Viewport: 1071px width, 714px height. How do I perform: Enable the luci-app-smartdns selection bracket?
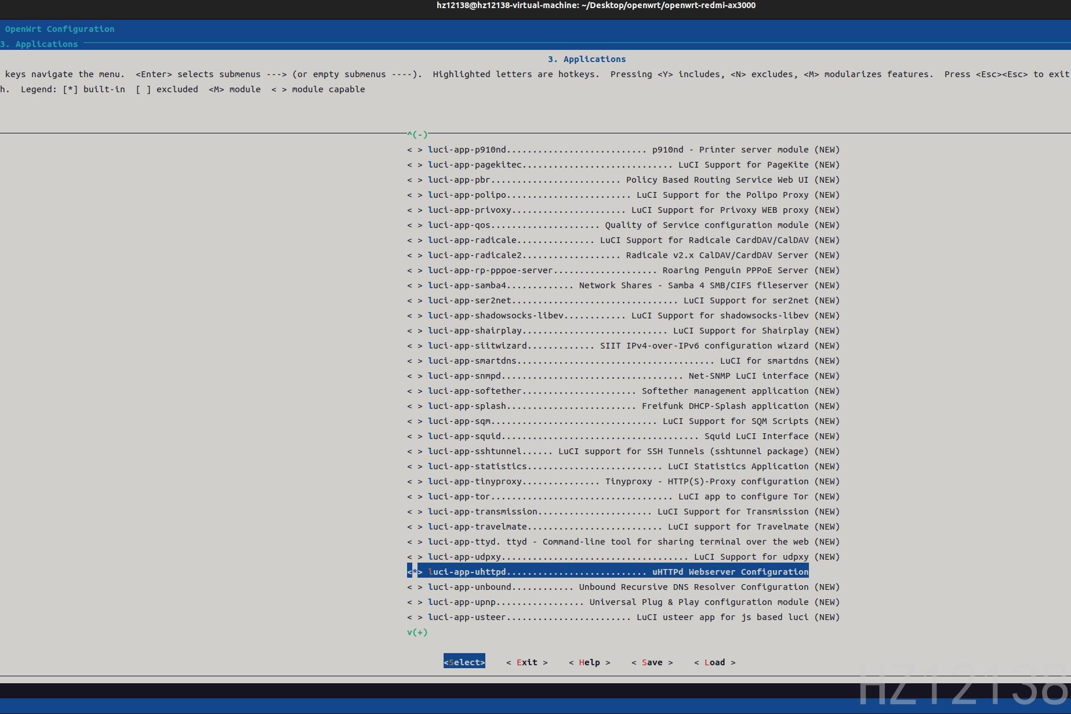[415, 361]
